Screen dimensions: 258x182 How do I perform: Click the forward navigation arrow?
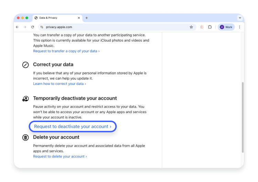(25, 27)
